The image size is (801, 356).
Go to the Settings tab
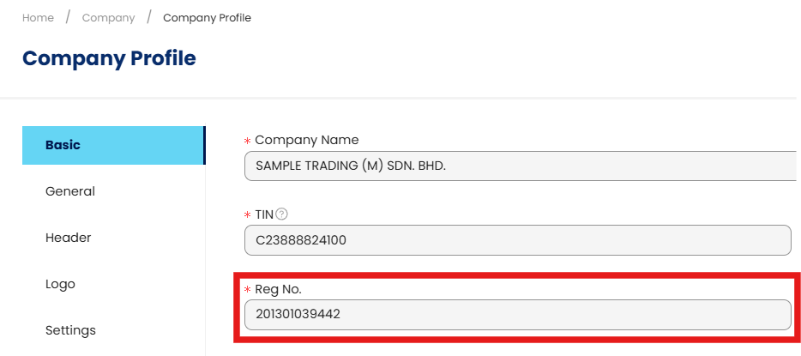point(70,330)
